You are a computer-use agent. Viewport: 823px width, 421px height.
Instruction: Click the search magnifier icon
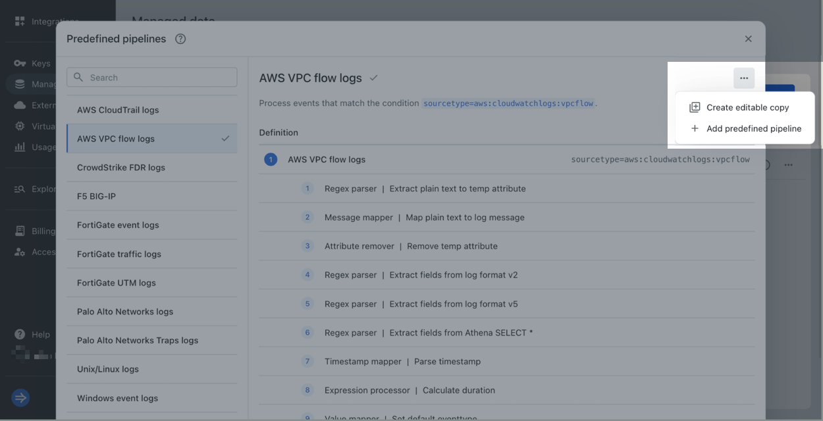(x=78, y=77)
